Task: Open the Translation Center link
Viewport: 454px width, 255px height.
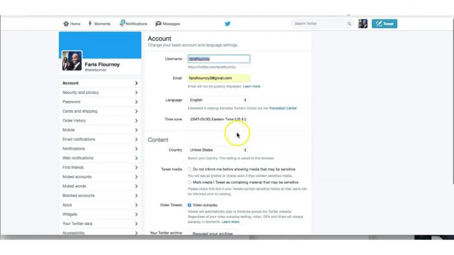Action: [283, 109]
